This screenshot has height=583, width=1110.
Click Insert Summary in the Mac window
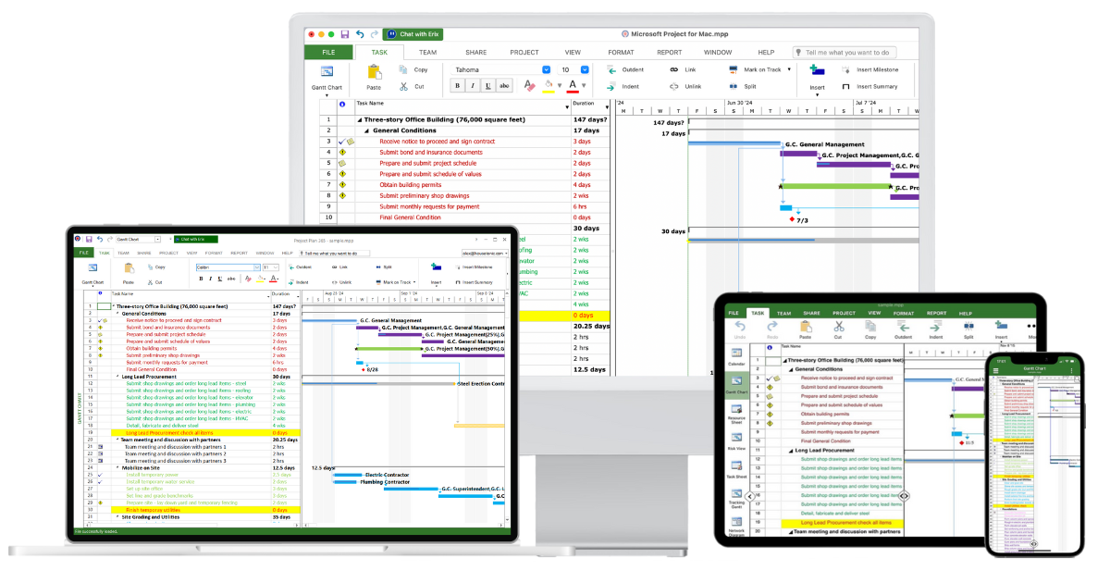point(869,86)
